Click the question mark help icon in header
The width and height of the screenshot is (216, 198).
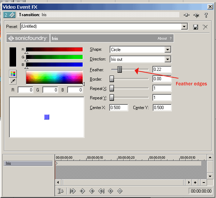coord(206,15)
